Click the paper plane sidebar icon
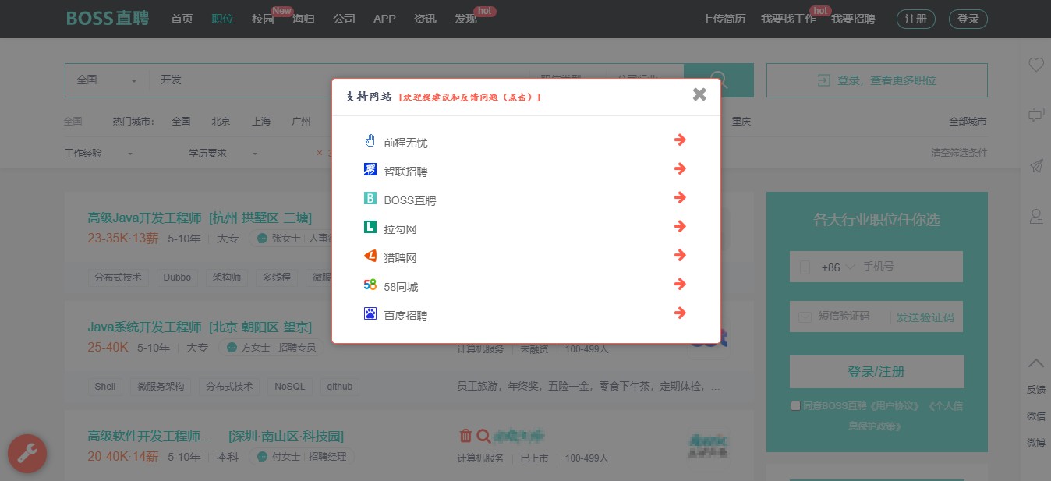Screen dimensions: 1051x481 pyautogui.click(x=1036, y=166)
